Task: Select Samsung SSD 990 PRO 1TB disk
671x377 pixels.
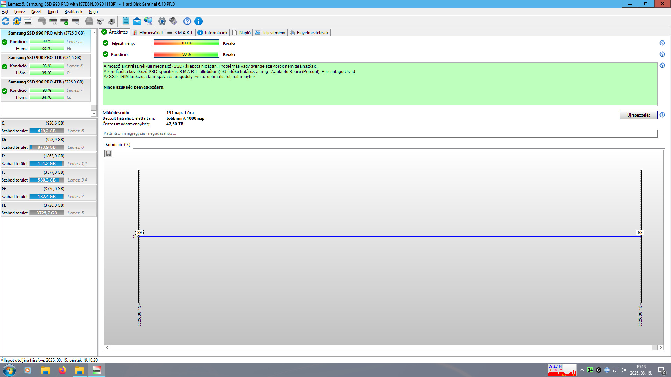Action: pyautogui.click(x=45, y=58)
